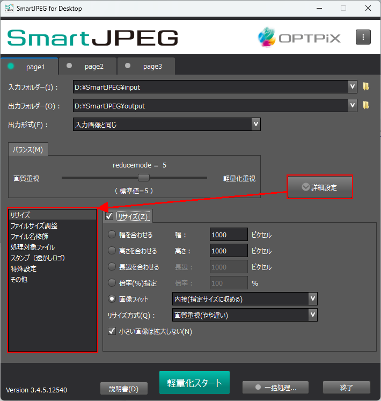The width and height of the screenshot is (381, 401).
Task: Click the 軽量化スタート button
Action: [x=194, y=383]
